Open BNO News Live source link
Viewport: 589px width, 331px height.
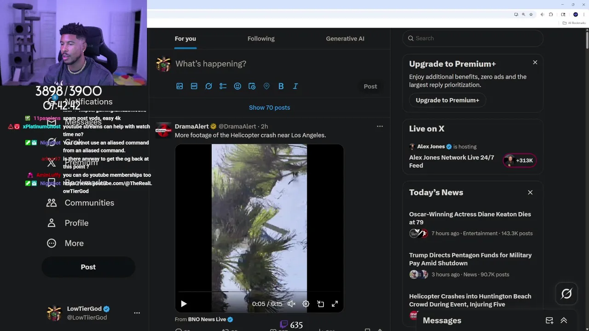pos(207,320)
